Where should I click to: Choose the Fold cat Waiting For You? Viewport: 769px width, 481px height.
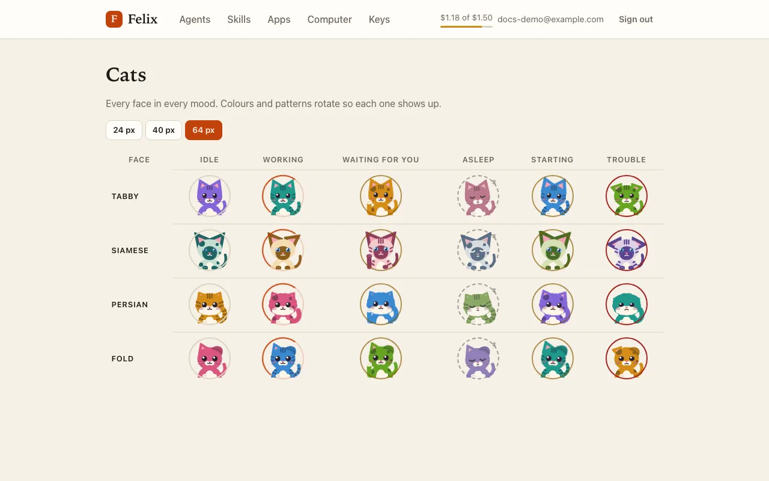pyautogui.click(x=381, y=358)
